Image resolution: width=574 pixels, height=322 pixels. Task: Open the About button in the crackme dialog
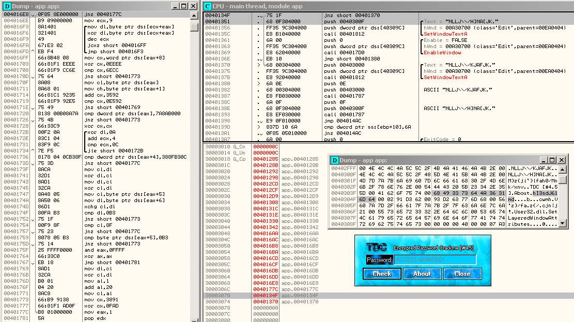coord(422,273)
